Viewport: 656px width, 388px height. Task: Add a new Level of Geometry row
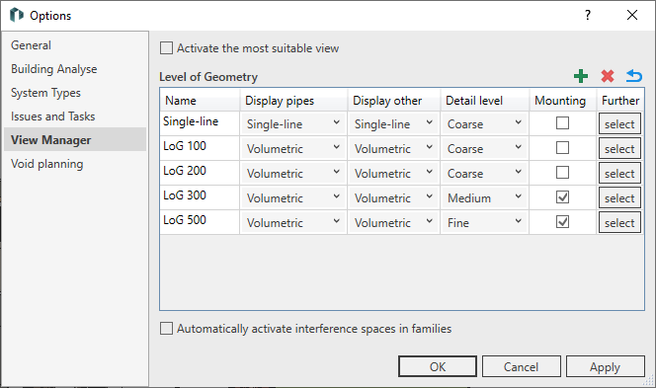[581, 76]
